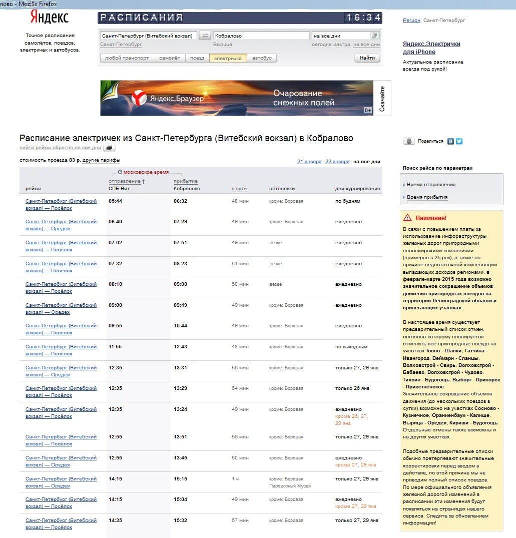Click the 1 ч travel duration
516x538 pixels.
tap(235, 479)
